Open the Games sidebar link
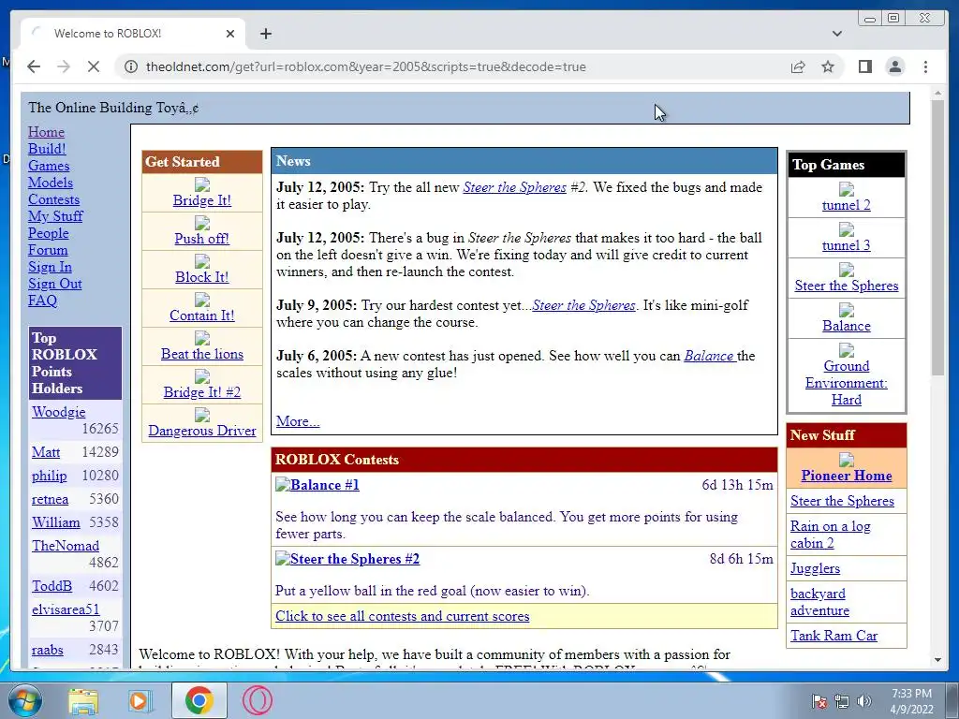 (49, 166)
